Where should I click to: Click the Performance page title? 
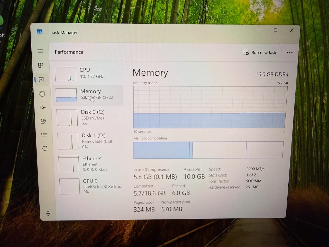click(x=69, y=52)
